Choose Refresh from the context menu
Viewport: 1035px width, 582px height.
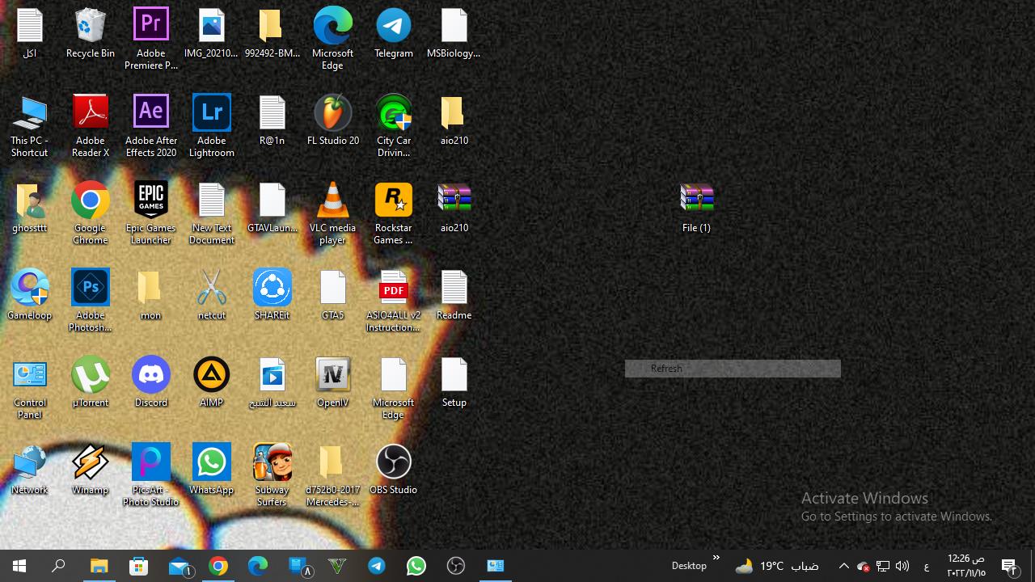point(666,369)
